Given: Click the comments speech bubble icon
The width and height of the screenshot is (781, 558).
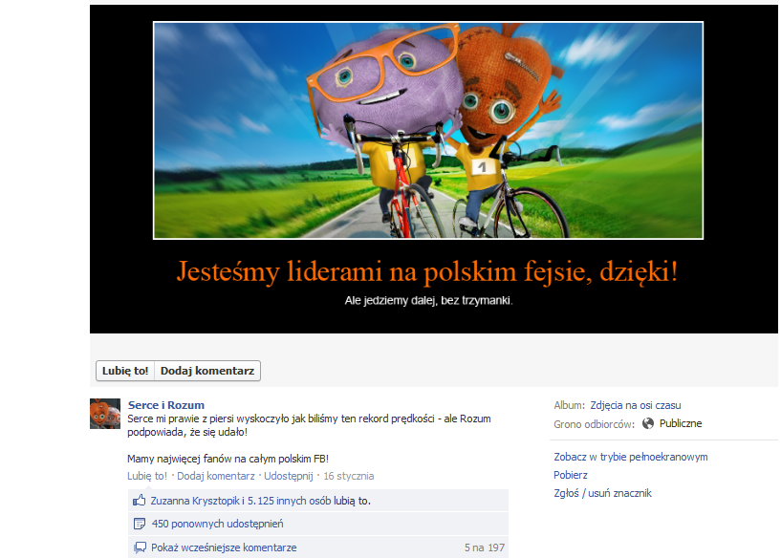Looking at the screenshot, I should (x=140, y=547).
